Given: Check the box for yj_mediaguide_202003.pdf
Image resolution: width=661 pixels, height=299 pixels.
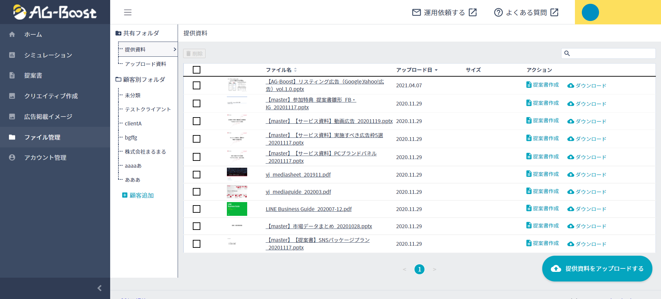Looking at the screenshot, I should click(x=197, y=192).
